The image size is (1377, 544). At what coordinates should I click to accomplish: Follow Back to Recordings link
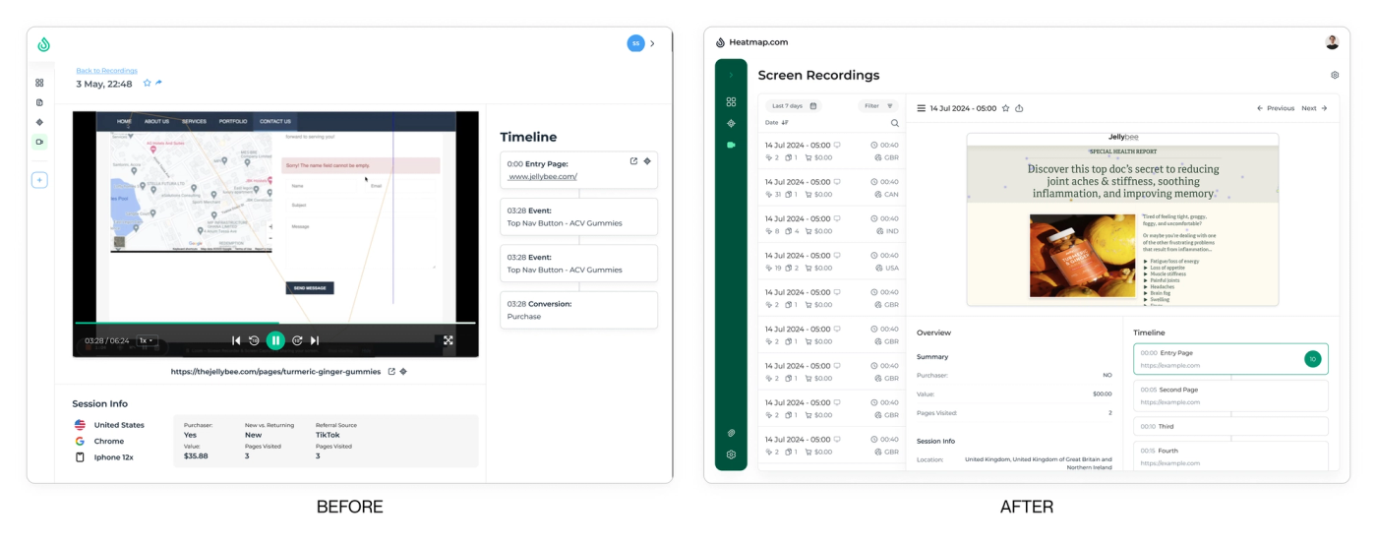pyautogui.click(x=106, y=71)
